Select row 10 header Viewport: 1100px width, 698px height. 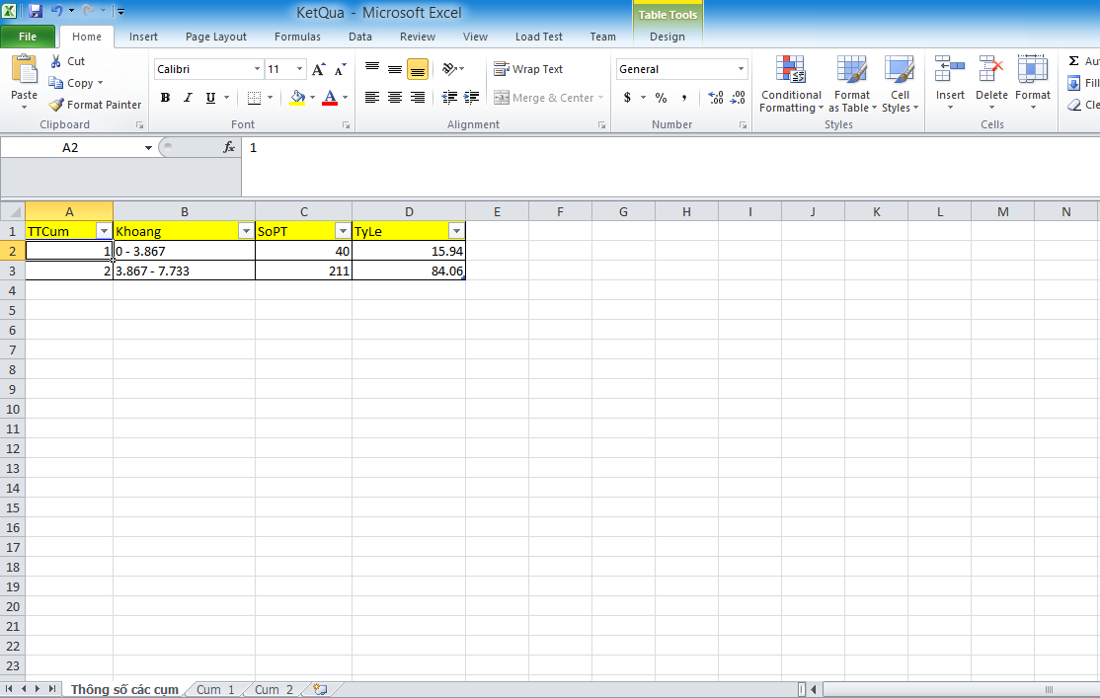pos(13,409)
